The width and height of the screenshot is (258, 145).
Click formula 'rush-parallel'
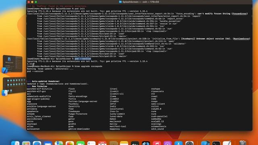(159, 116)
